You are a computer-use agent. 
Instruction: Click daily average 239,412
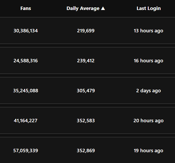(86, 61)
